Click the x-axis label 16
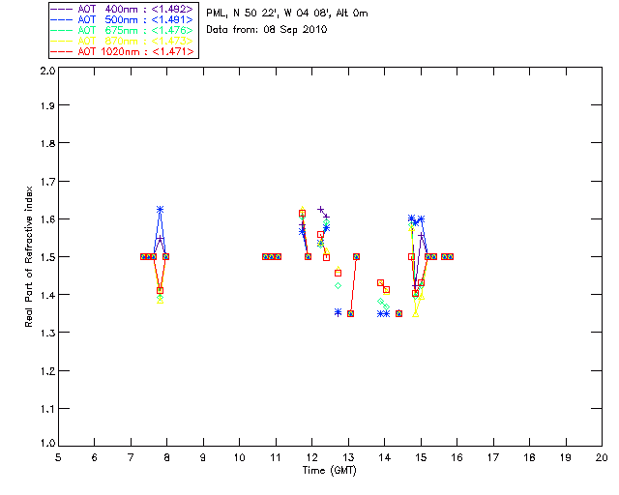The height and width of the screenshot is (495, 619). click(457, 457)
